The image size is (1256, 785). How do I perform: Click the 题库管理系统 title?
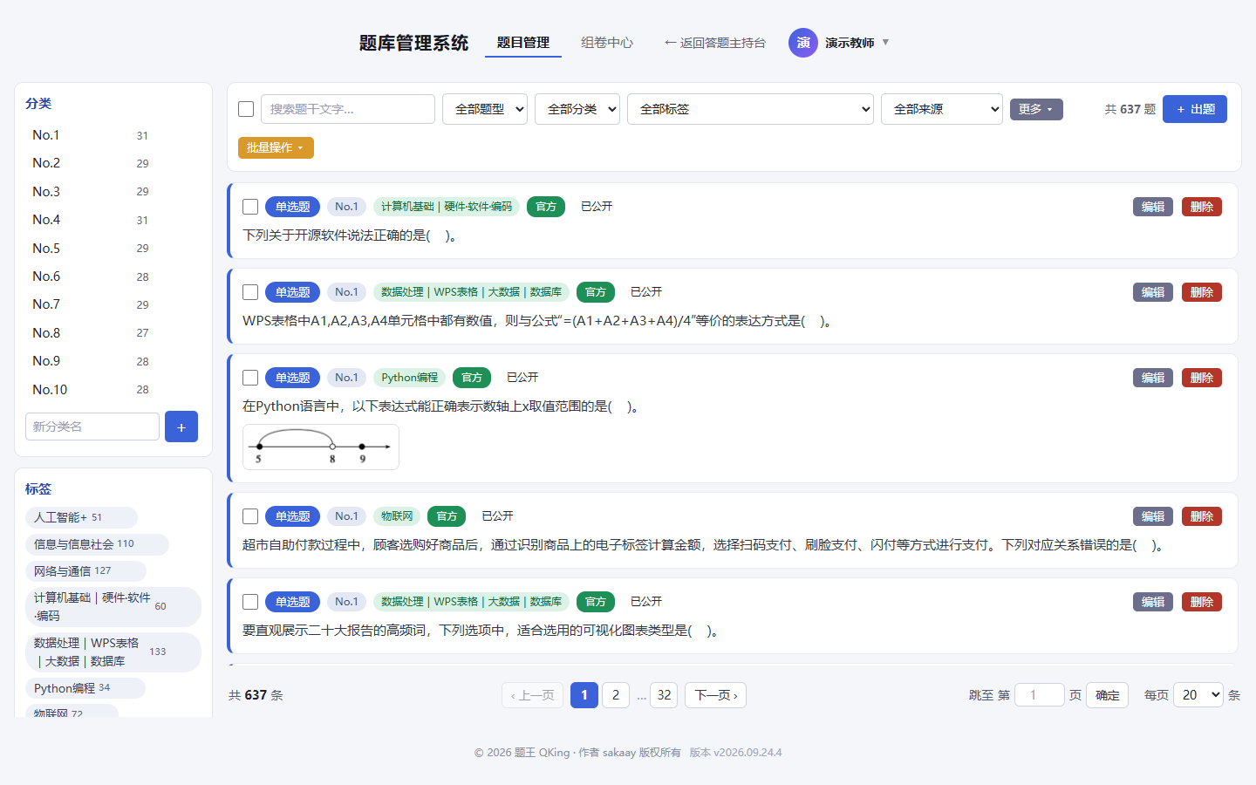[413, 43]
